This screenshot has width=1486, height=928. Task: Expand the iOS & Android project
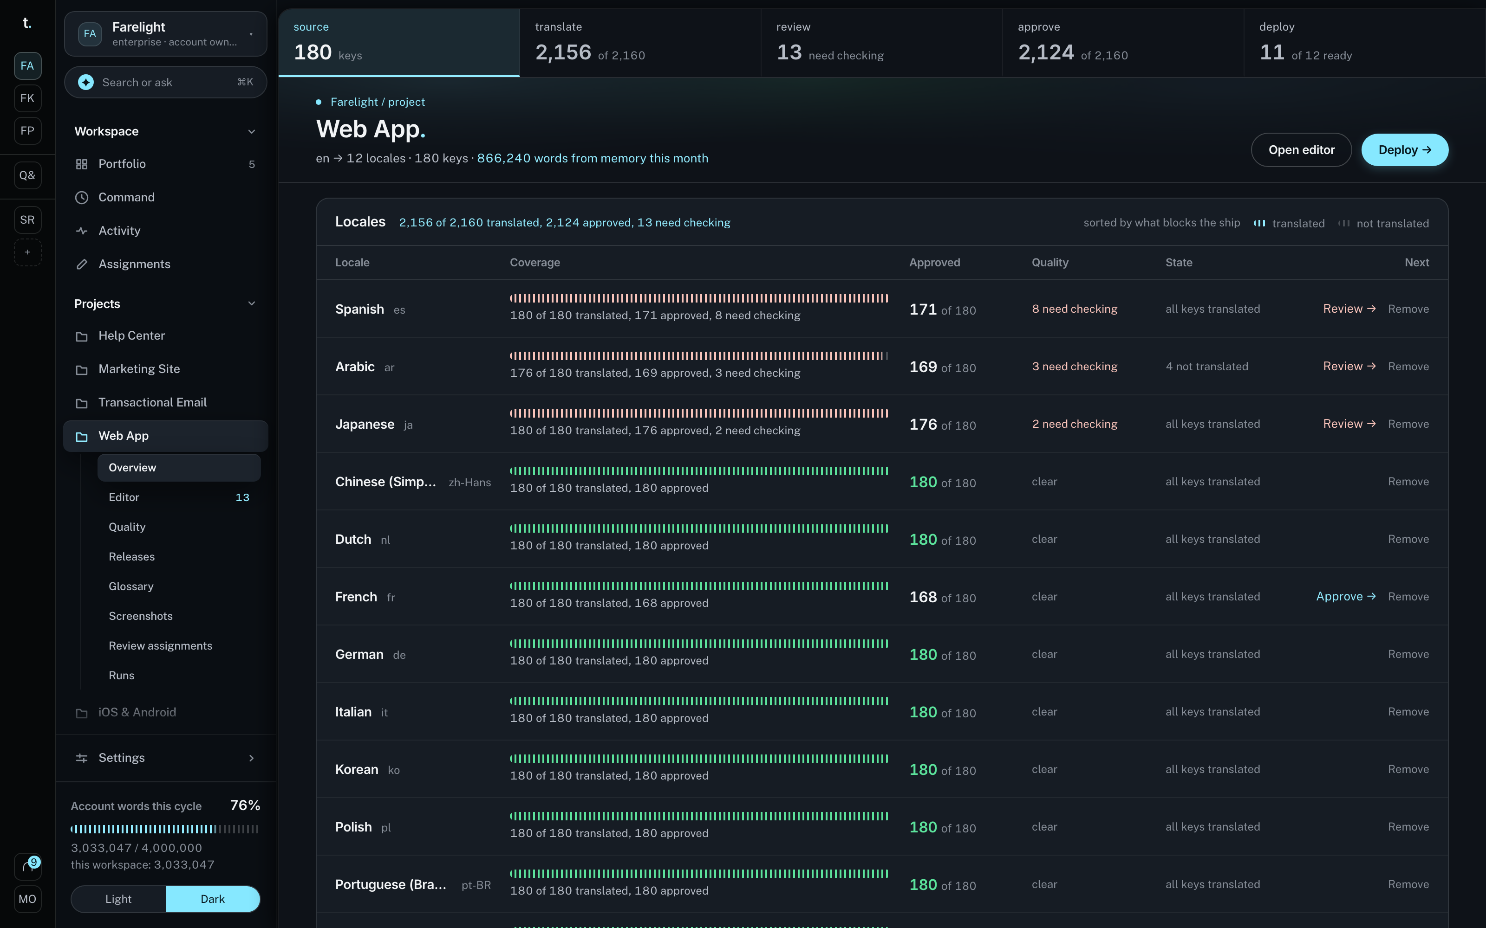point(166,712)
